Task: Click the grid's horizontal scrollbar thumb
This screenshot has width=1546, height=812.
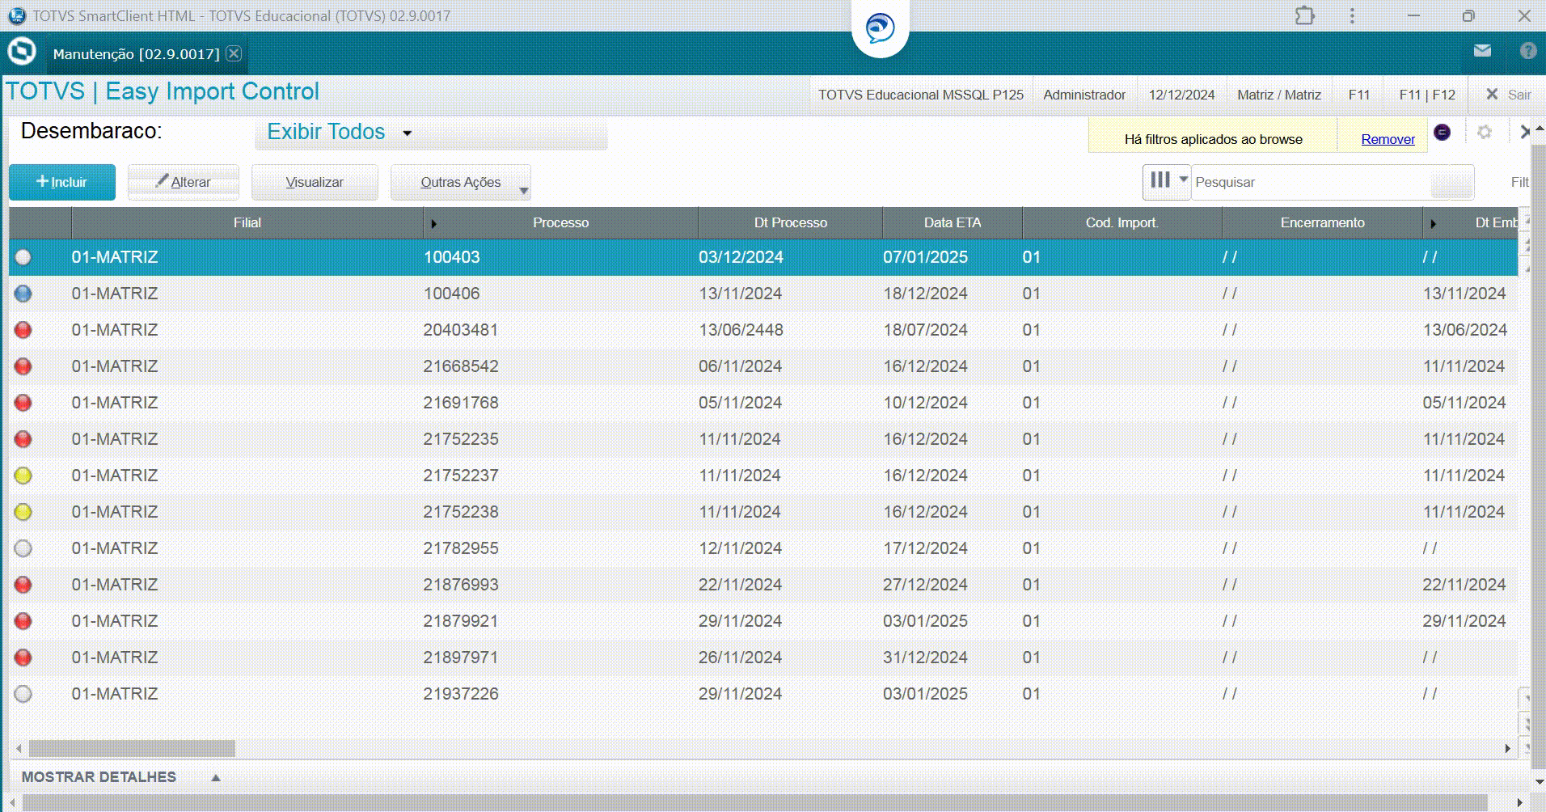Action: tap(132, 749)
